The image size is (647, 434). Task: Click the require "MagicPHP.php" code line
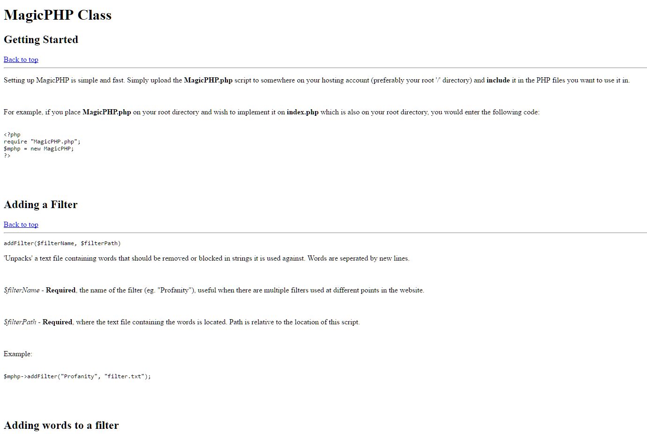click(x=42, y=142)
